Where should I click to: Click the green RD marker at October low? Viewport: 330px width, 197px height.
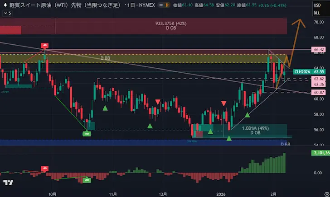(x=86, y=134)
